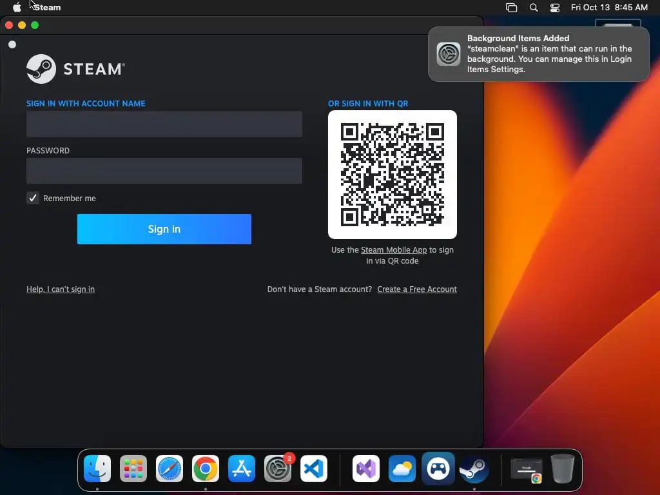Launch Google Chrome from the dock
Screen dimensions: 660x495
(x=206, y=469)
